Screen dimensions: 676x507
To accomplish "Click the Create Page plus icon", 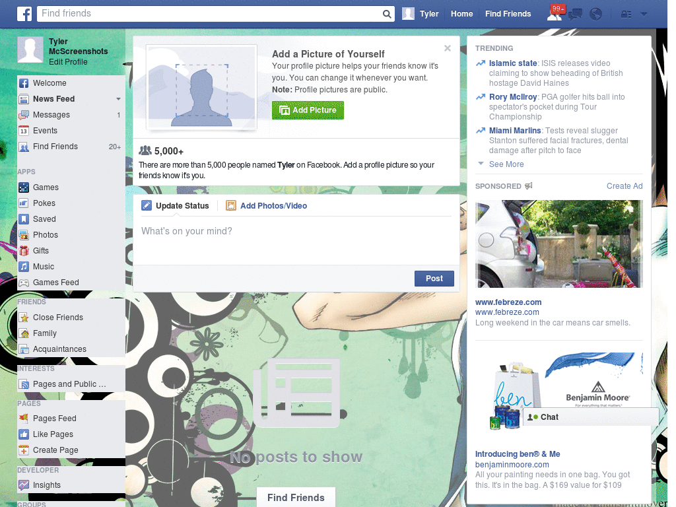I will point(24,450).
